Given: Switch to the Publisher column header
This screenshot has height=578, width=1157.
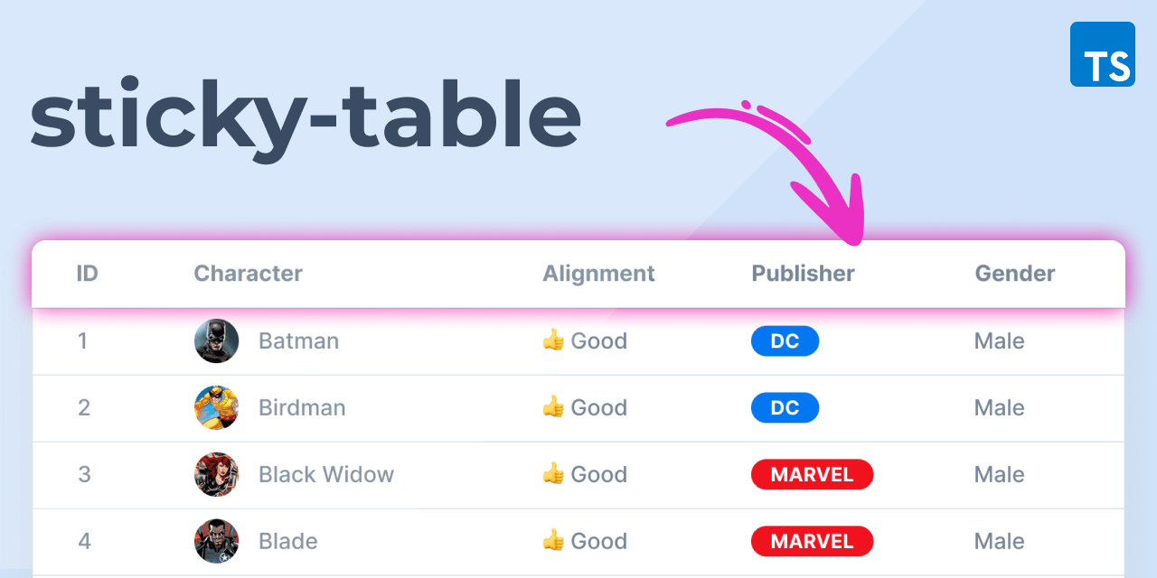Looking at the screenshot, I should [803, 273].
